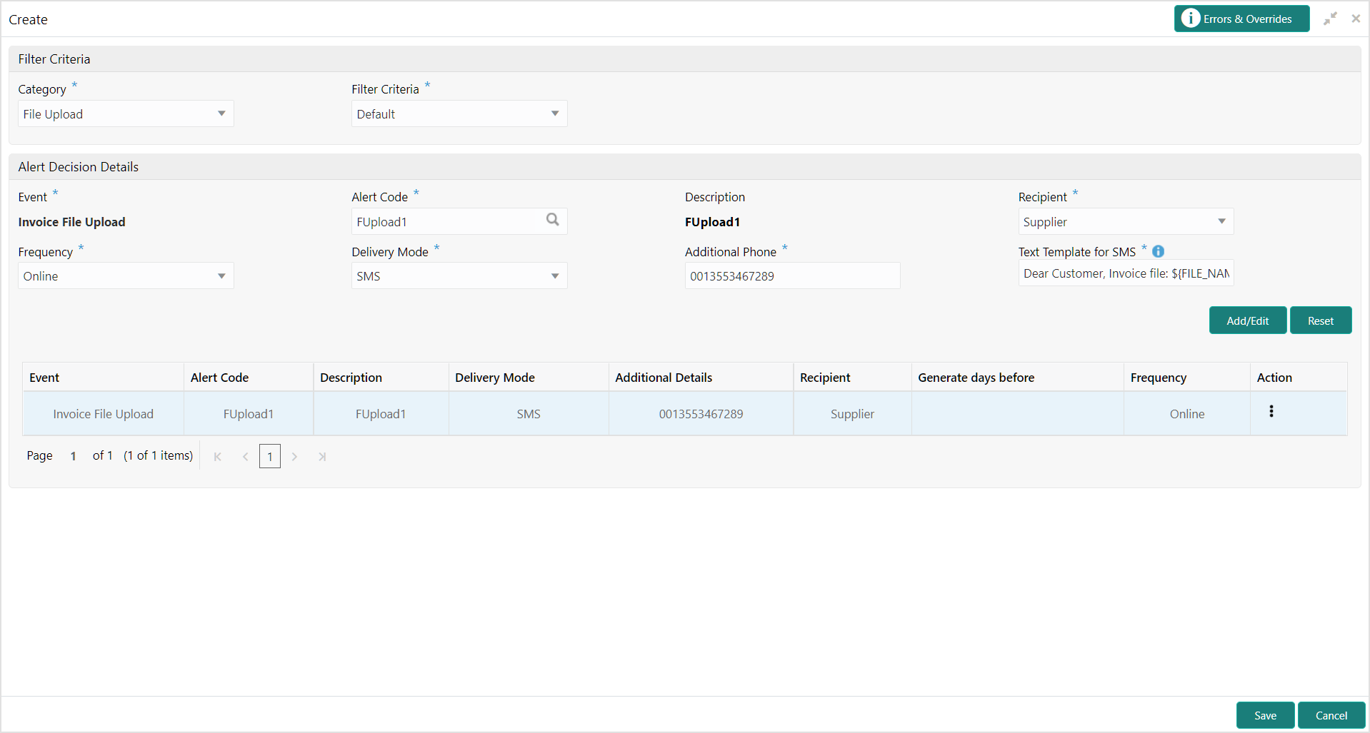Screen dimensions: 1370x733
Task: Go to previous page of results
Action: point(245,457)
